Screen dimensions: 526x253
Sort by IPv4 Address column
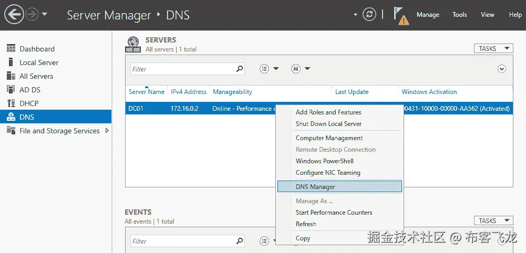coord(189,92)
